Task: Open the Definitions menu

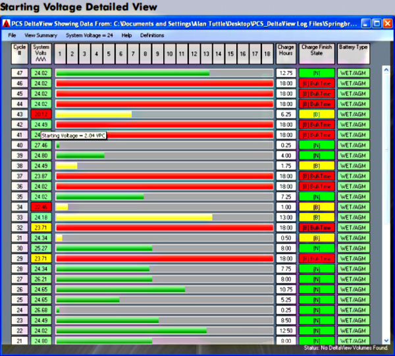Action: pyautogui.click(x=152, y=36)
